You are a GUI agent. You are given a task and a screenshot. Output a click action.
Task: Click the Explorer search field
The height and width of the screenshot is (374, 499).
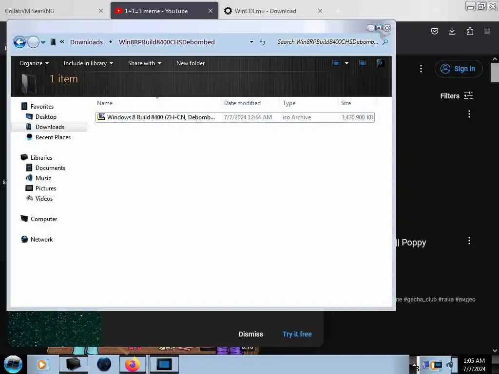coord(327,42)
